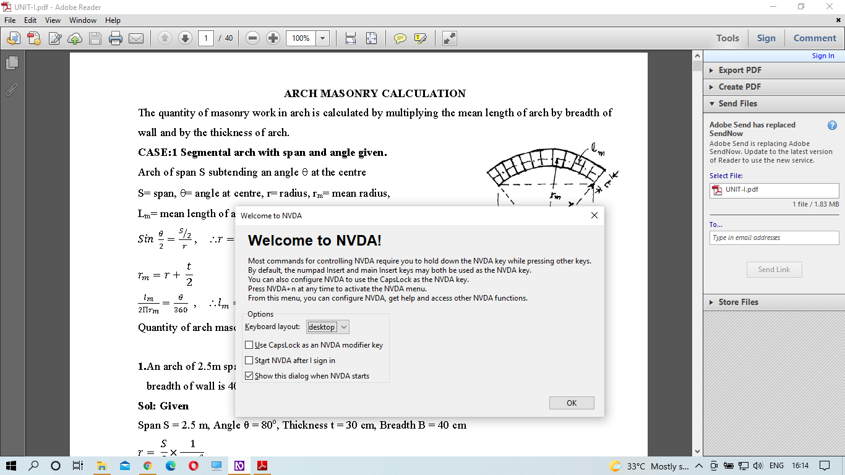Click the scrollbar down arrow

[x=698, y=452]
